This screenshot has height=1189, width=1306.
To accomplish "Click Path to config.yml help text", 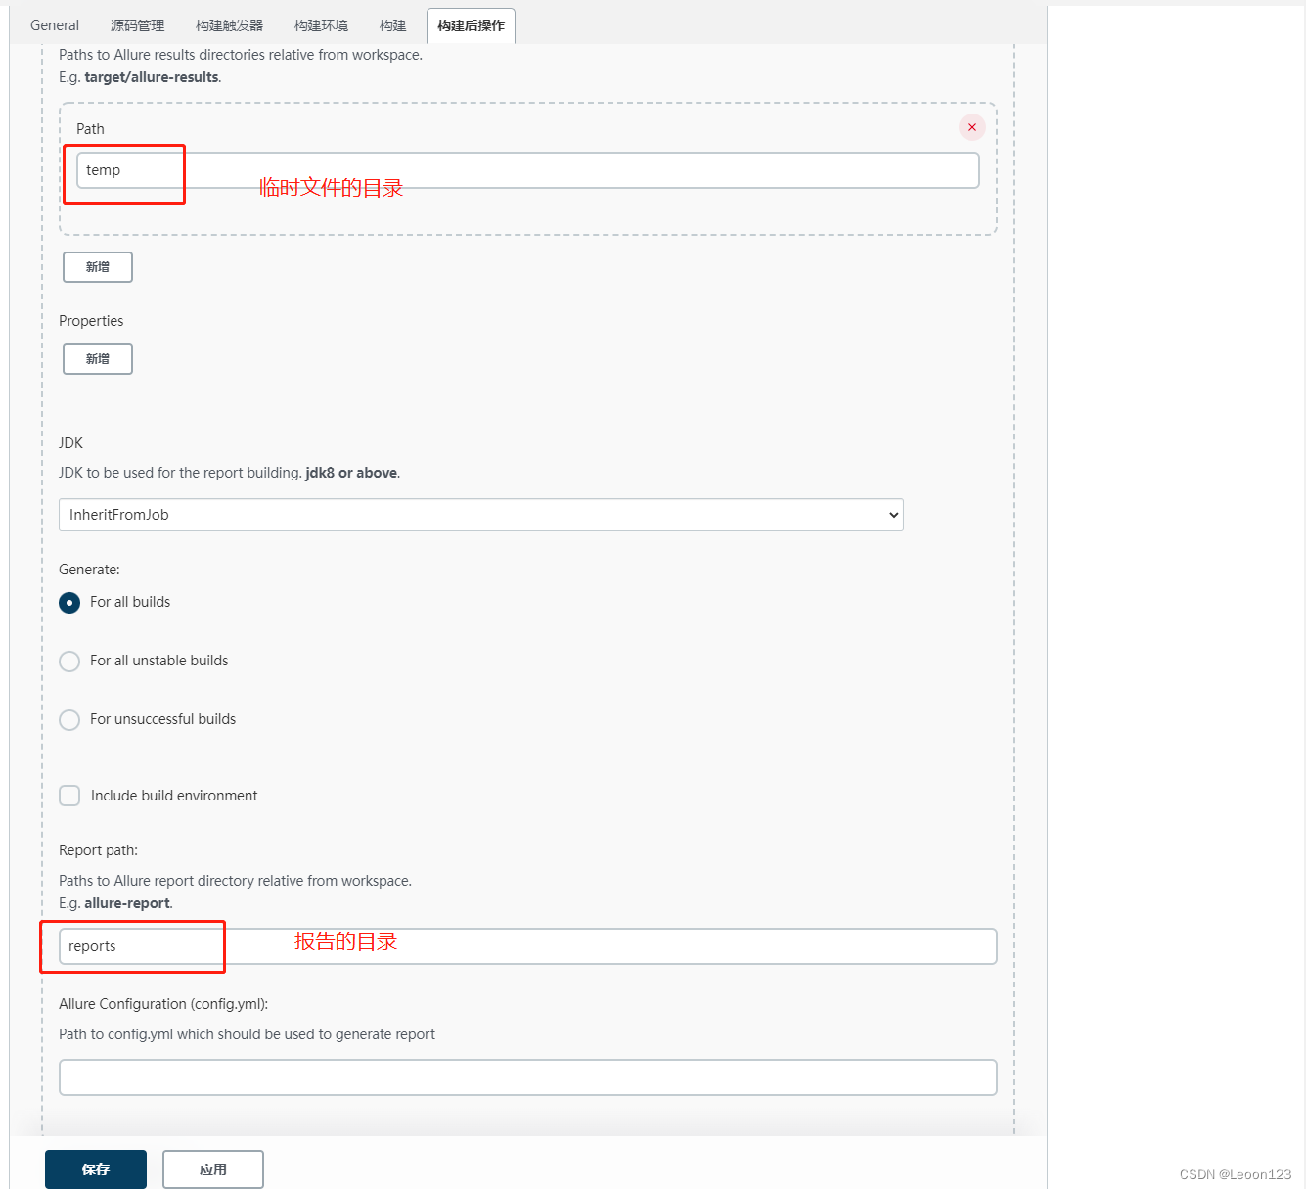I will pos(247,1034).
